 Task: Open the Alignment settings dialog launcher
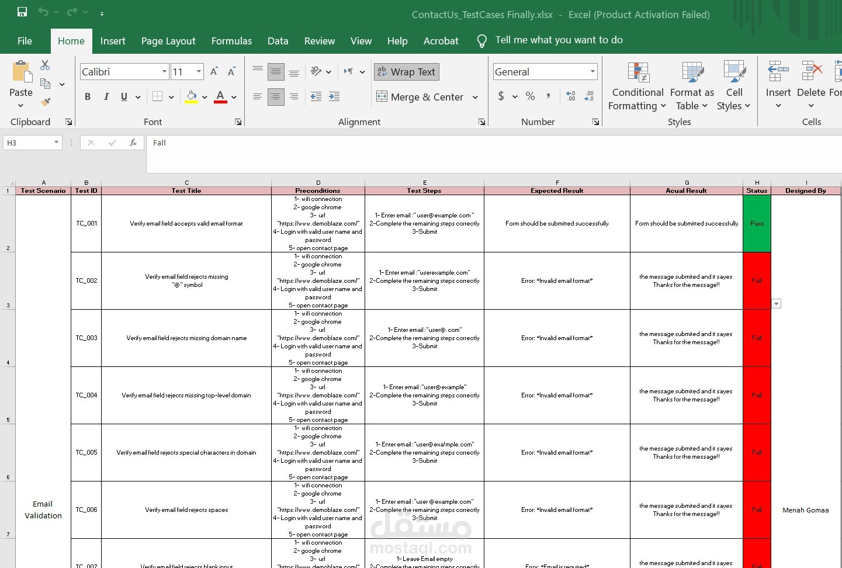coord(482,122)
